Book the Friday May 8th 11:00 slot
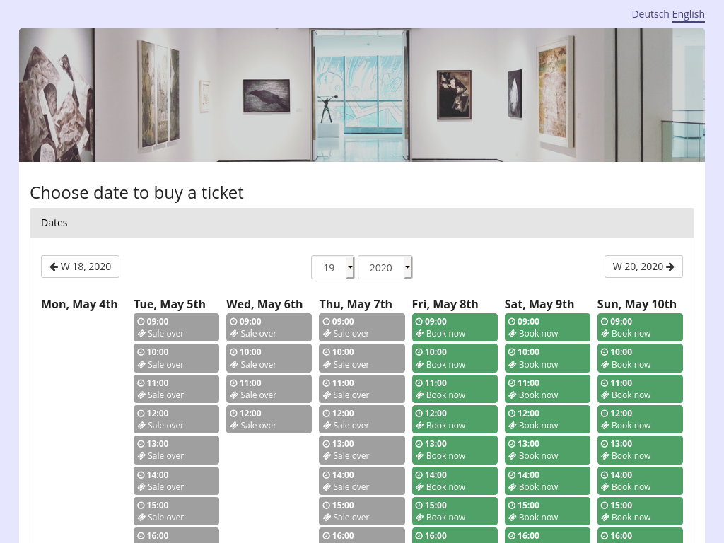Viewport: 724px width, 543px height. (455, 389)
